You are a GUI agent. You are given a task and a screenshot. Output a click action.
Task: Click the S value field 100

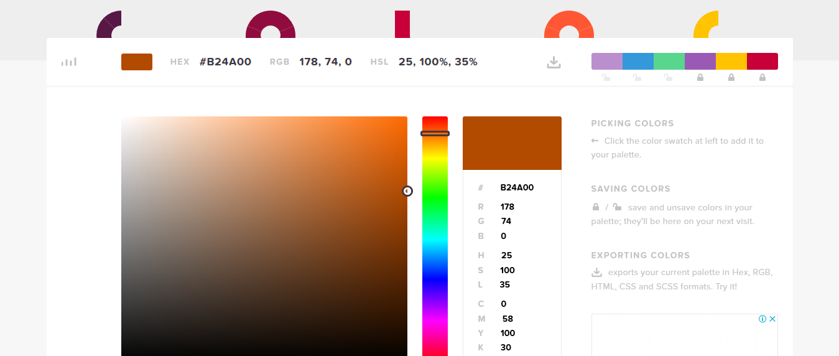[x=508, y=270]
